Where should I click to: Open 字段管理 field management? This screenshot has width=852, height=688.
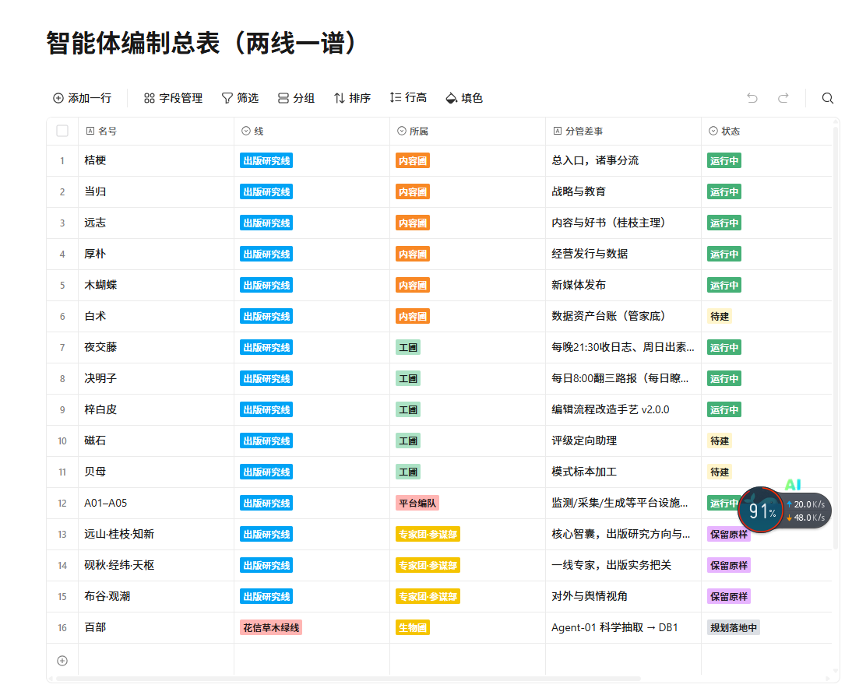(173, 98)
